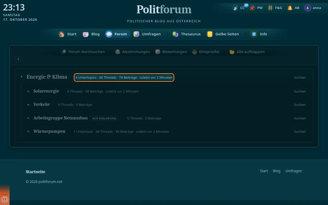Screen dimensions: 328x205
Task: Click the Energie & Klima stats summary
Action: [124, 77]
